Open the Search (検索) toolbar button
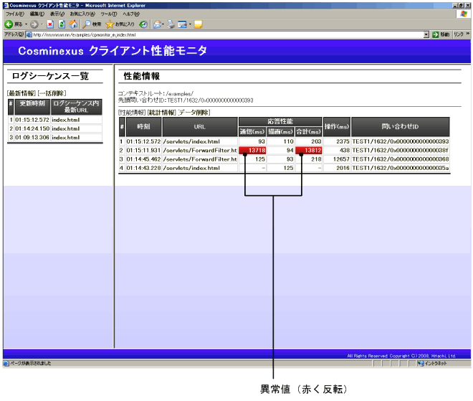473x401 pixels. click(x=92, y=24)
